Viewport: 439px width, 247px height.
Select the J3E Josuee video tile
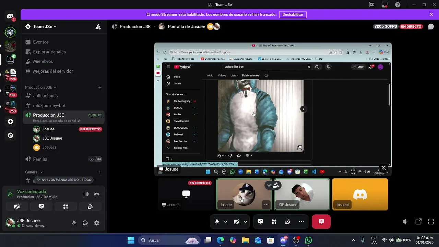click(x=302, y=194)
